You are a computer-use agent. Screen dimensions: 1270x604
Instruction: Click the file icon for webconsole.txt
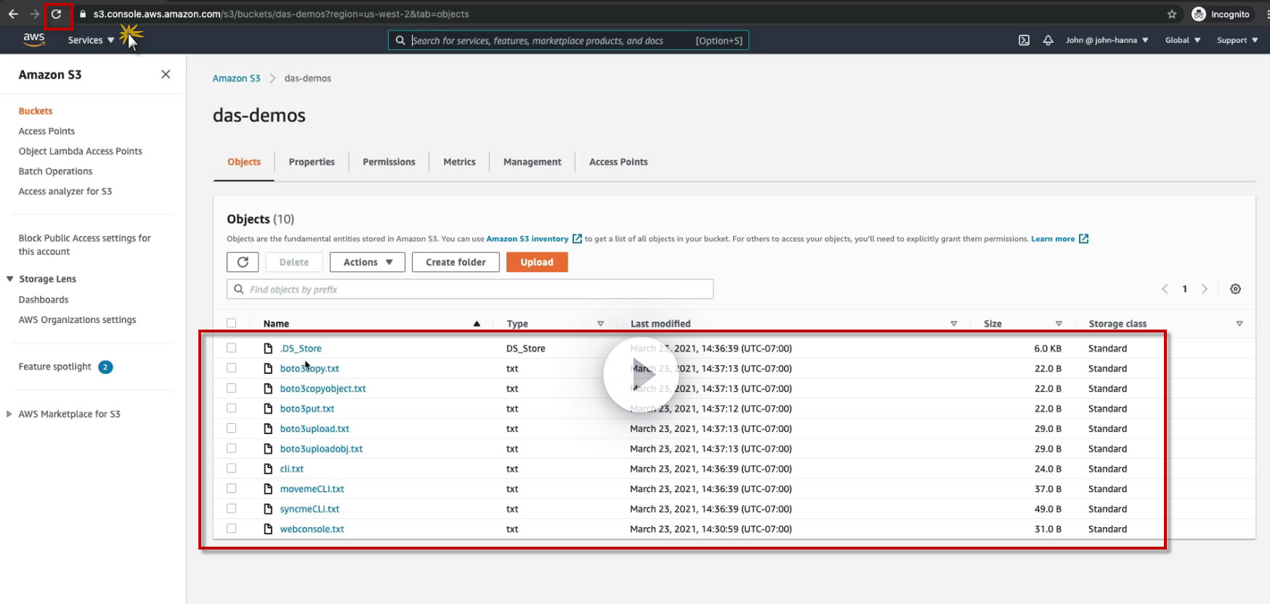(268, 529)
